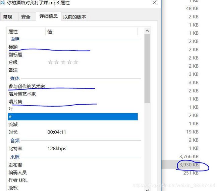Select the 唱片集 property row

(x=73, y=102)
